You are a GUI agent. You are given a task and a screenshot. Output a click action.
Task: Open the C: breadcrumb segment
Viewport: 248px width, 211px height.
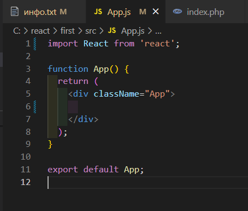(17, 31)
